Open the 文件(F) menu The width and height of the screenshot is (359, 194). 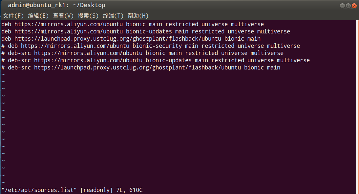click(13, 16)
